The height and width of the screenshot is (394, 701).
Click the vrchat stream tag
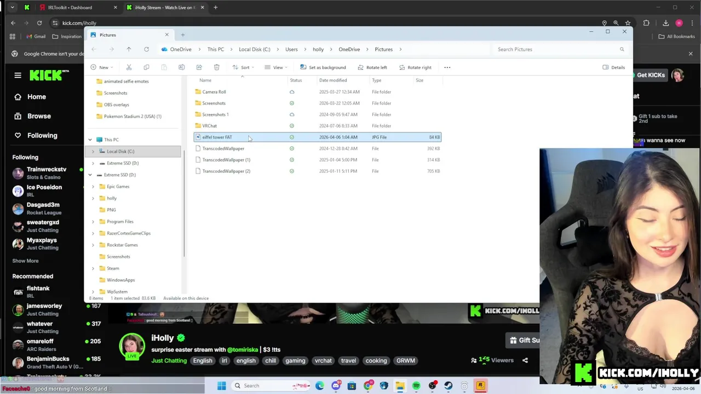pos(323,361)
